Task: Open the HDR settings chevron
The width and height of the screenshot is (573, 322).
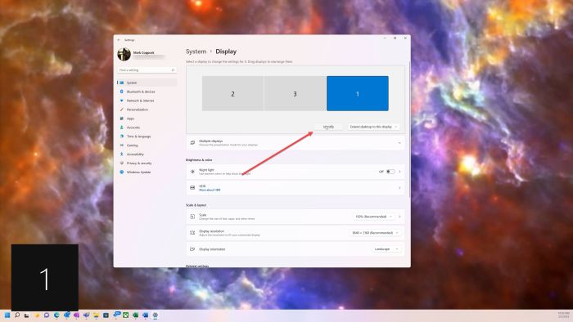Action: 399,188
